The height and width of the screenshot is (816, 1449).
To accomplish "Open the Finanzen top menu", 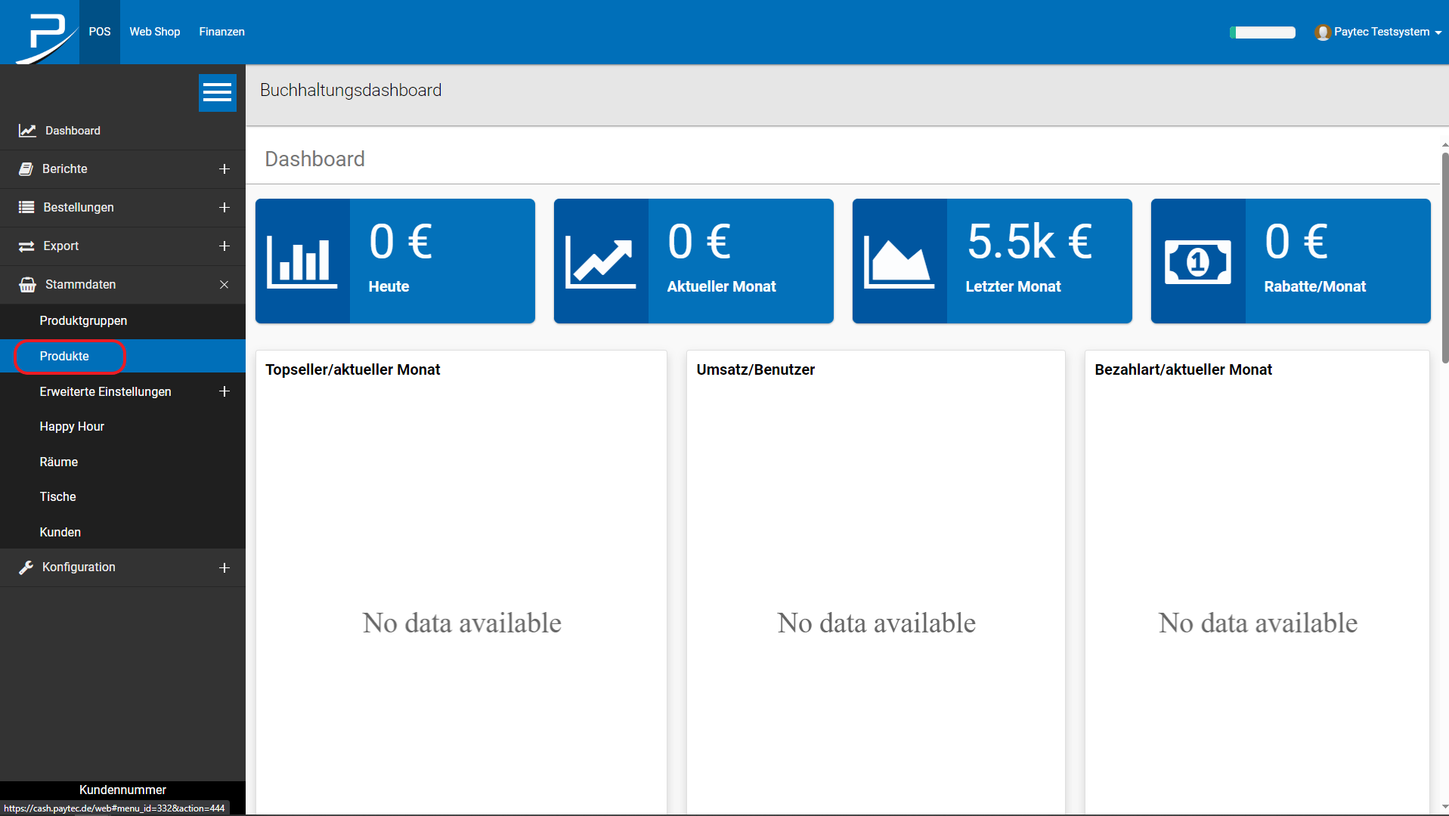I will tap(221, 32).
